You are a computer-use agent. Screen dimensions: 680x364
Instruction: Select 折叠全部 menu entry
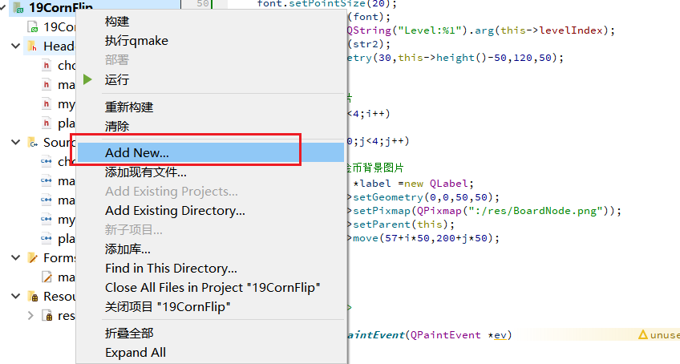129,334
